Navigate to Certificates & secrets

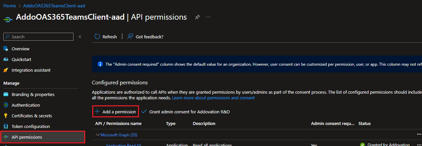32,116
